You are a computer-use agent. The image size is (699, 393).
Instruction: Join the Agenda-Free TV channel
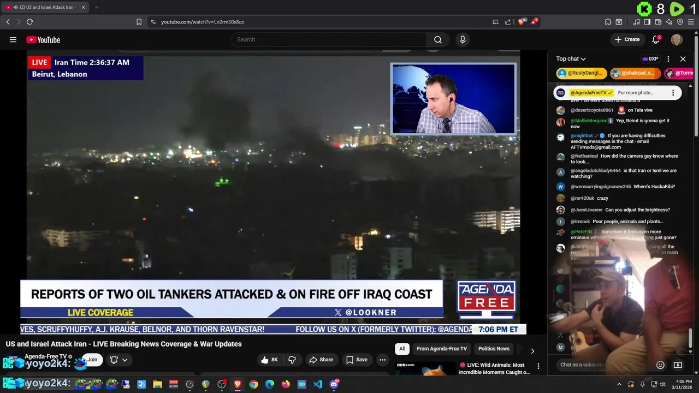[x=92, y=360]
